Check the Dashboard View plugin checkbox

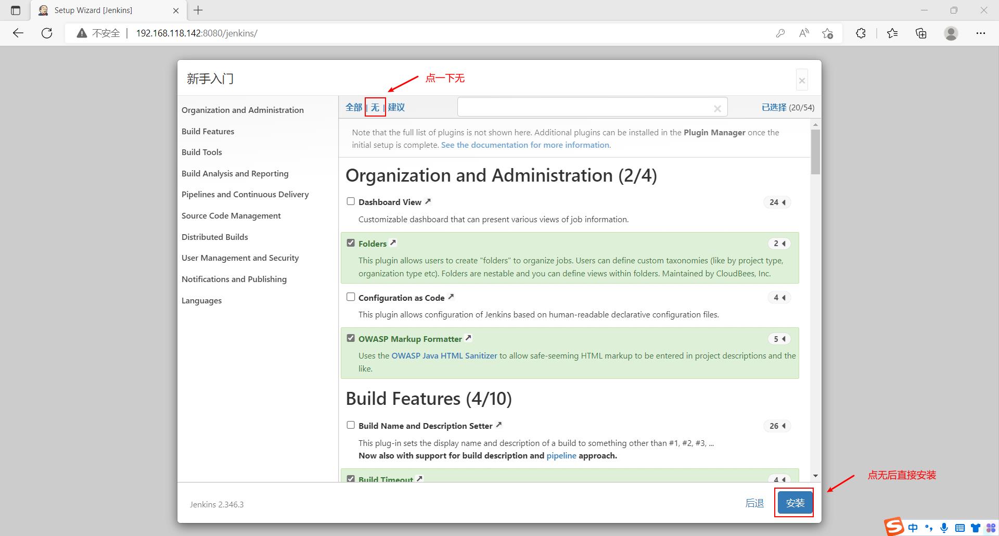(351, 201)
